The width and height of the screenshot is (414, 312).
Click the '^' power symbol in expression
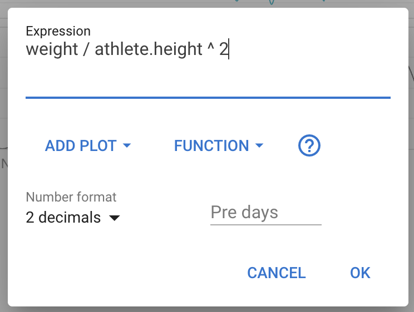210,48
